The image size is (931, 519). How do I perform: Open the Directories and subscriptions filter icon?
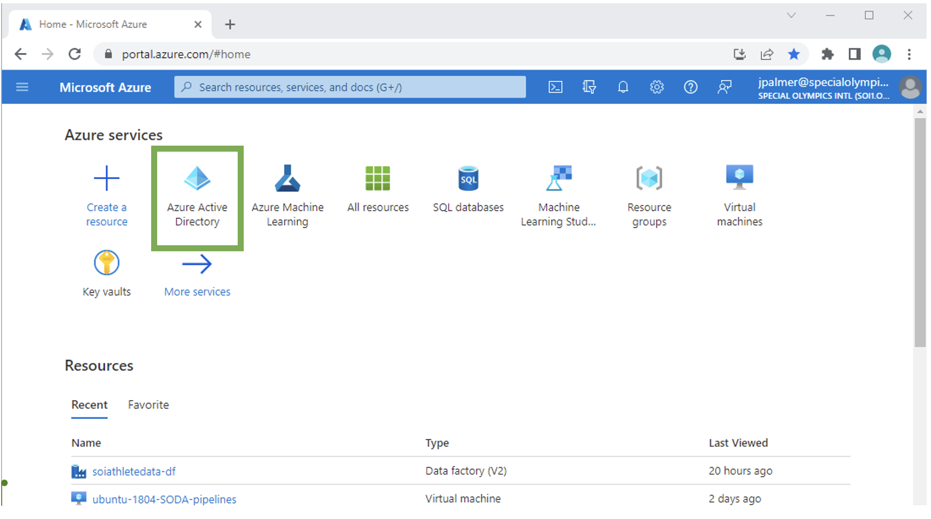(x=589, y=87)
